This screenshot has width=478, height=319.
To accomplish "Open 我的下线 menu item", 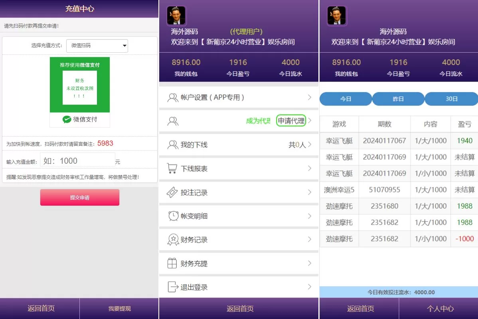I will pyautogui.click(x=239, y=145).
